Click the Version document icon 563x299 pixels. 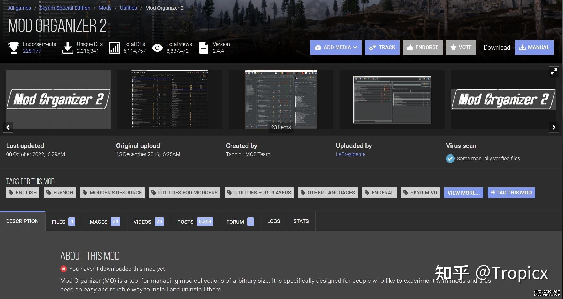(x=203, y=48)
